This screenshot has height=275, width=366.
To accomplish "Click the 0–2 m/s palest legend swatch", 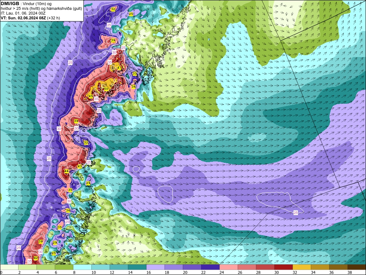I will pyautogui.click(x=10, y=267).
